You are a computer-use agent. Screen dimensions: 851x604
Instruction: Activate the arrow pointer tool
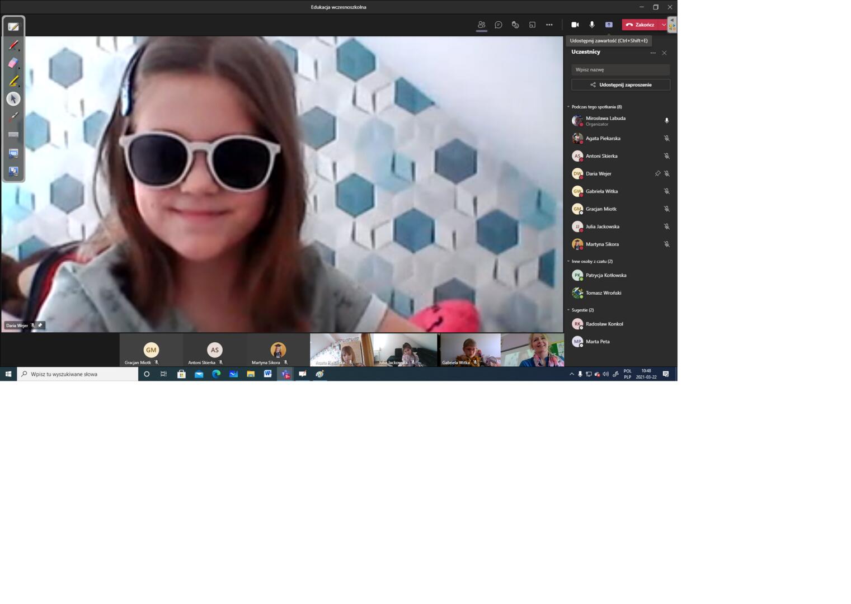pyautogui.click(x=13, y=99)
